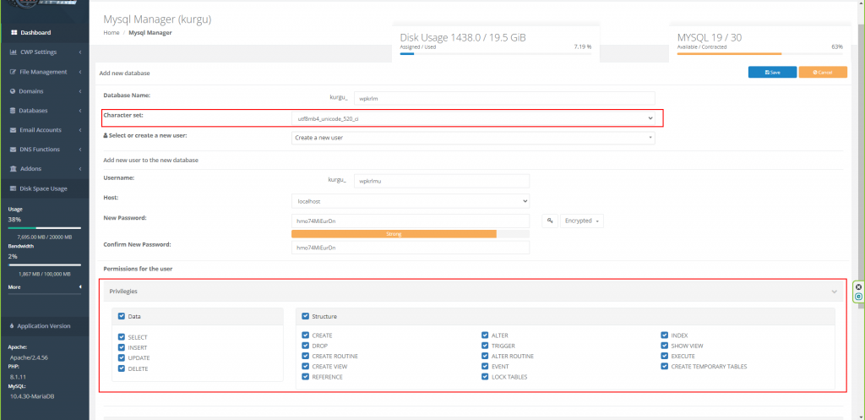This screenshot has height=420, width=865.
Task: Toggle the Data privileges group checkbox
Action: click(122, 317)
